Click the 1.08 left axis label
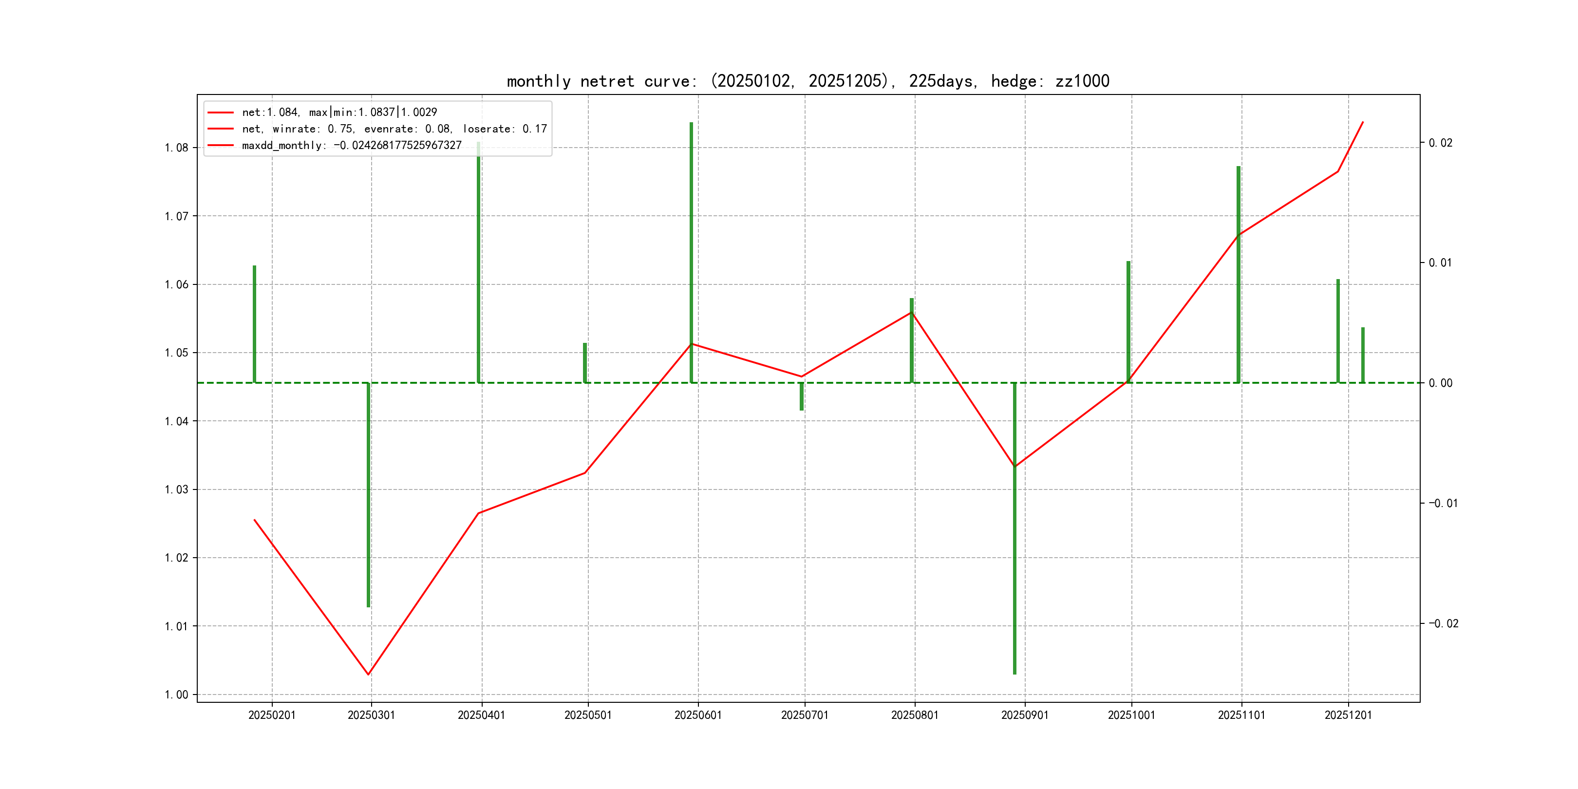Viewport: 1578px width, 789px height. coord(176,148)
